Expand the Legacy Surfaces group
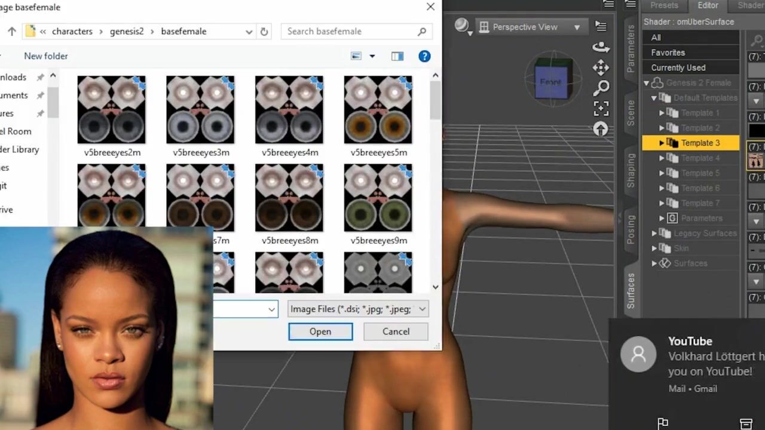 (654, 234)
